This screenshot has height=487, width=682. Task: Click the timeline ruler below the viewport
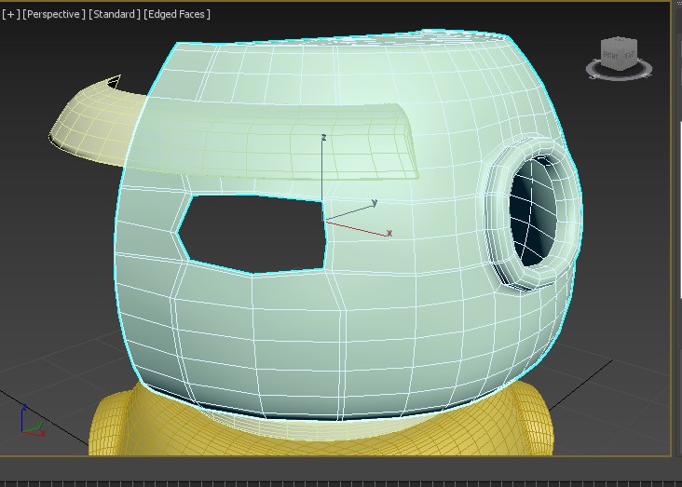coord(341,481)
